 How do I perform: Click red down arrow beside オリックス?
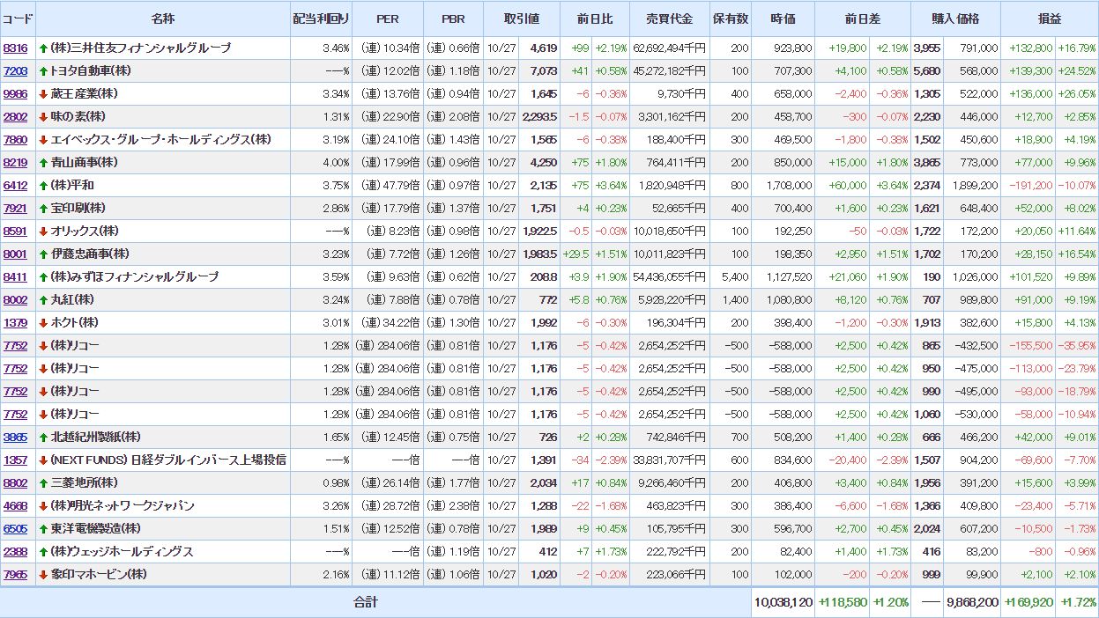point(43,231)
